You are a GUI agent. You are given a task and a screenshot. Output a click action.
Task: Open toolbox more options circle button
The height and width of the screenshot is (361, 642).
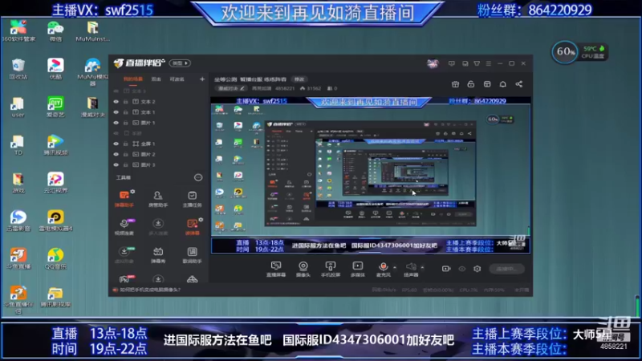[x=198, y=177]
